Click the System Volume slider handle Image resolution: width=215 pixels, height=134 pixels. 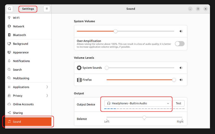pos(115,31)
